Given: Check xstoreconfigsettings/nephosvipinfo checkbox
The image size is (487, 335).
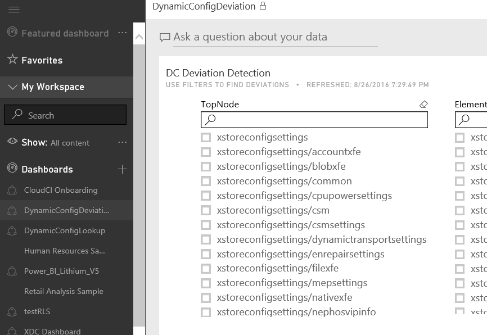Looking at the screenshot, I should tap(206, 312).
